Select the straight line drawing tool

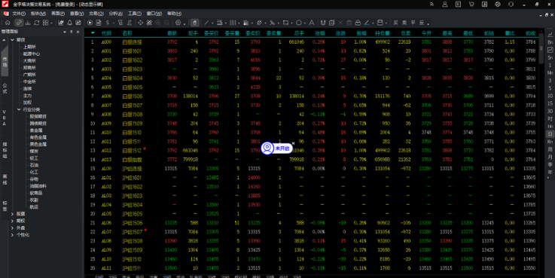click(206, 23)
